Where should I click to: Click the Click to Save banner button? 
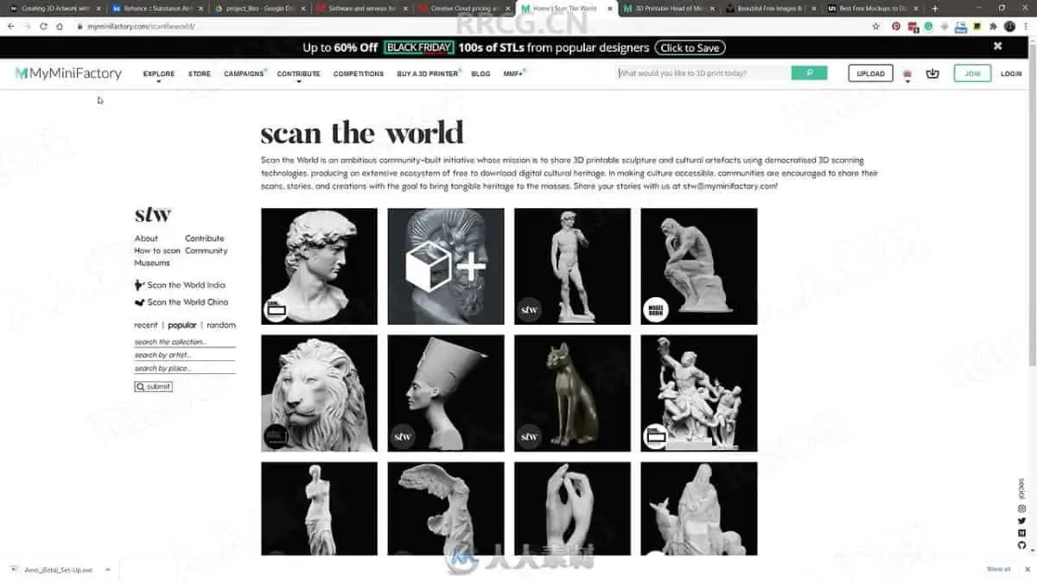pos(690,48)
